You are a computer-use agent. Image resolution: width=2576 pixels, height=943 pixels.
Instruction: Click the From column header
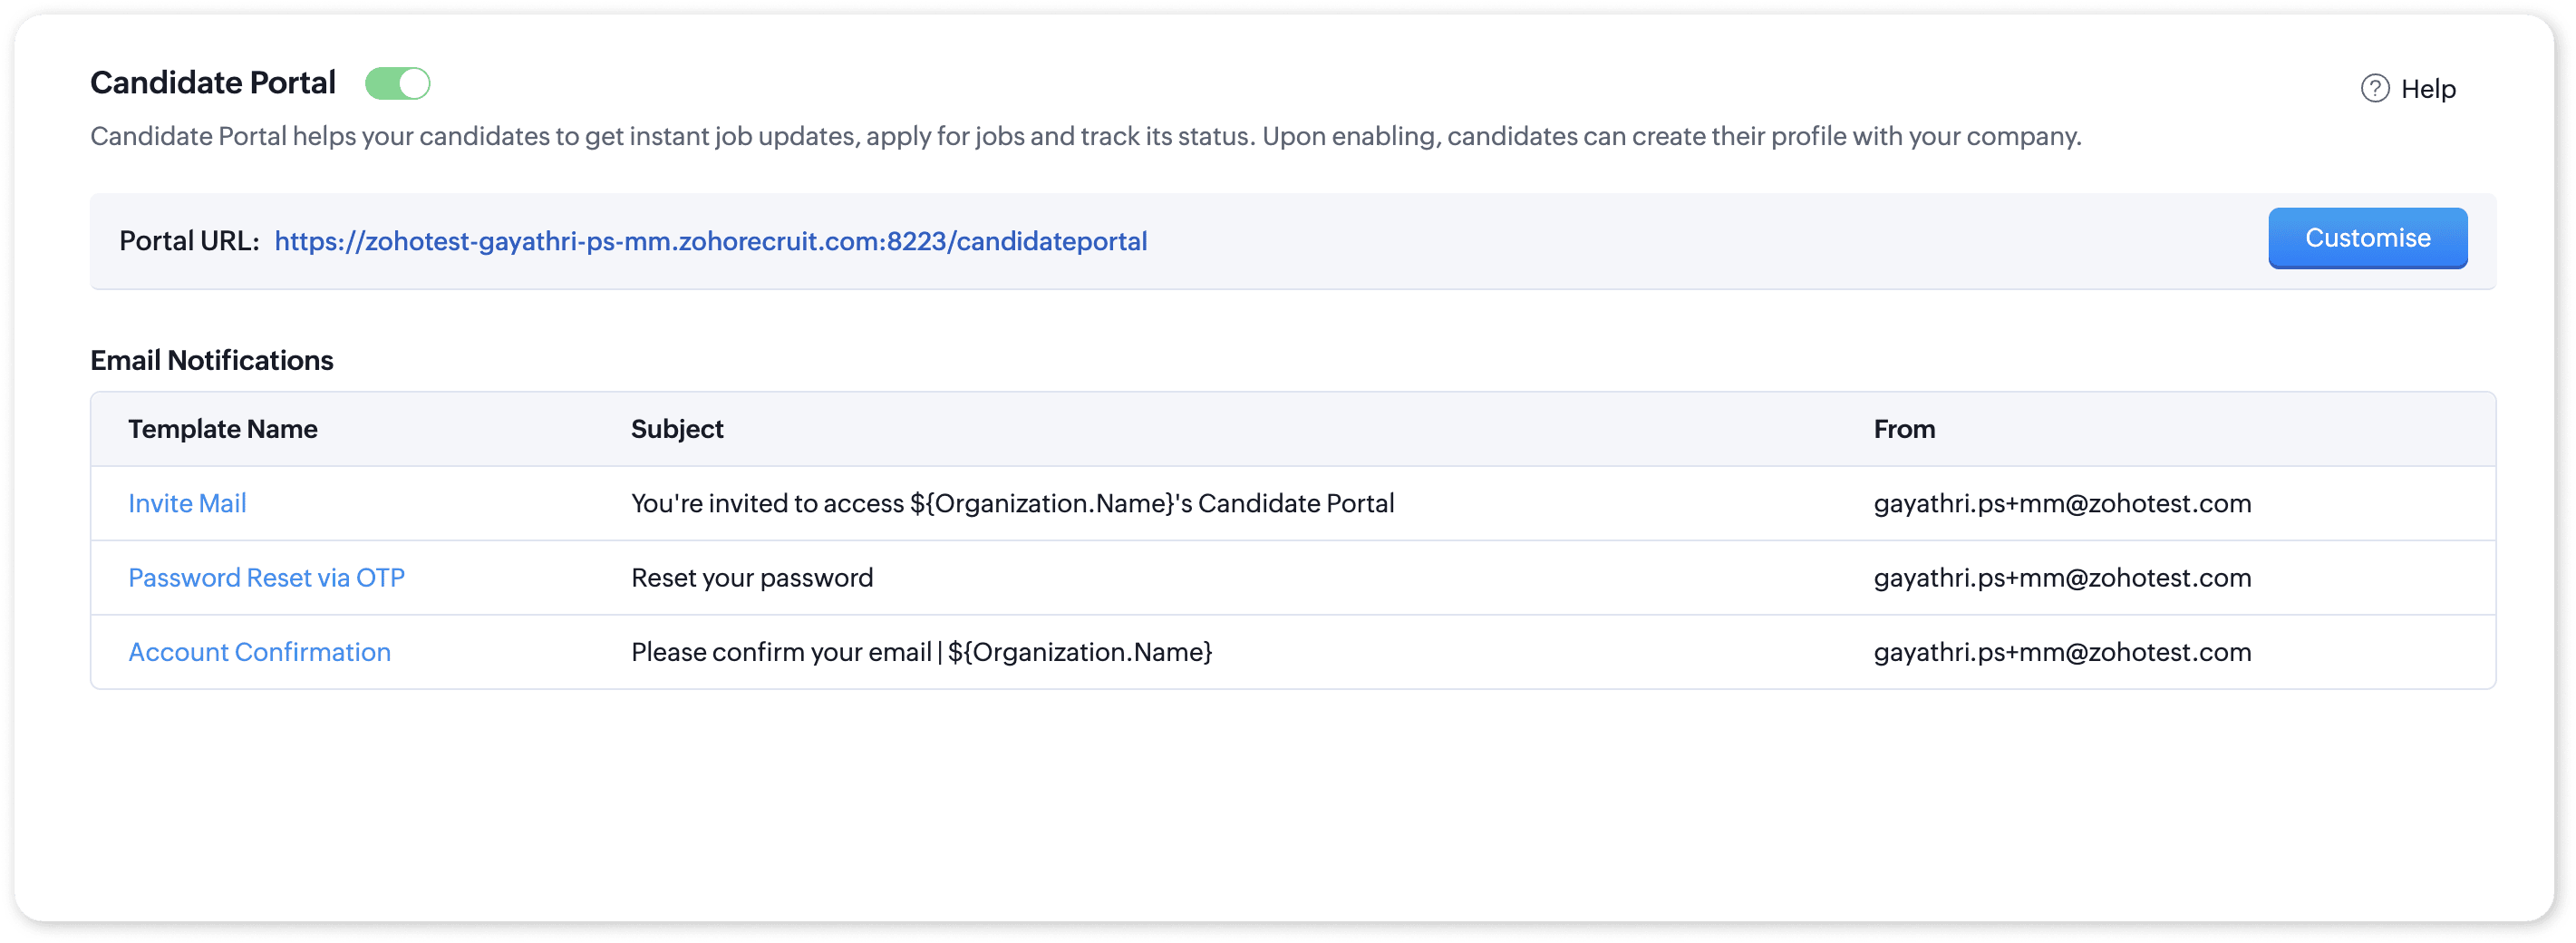[1904, 429]
